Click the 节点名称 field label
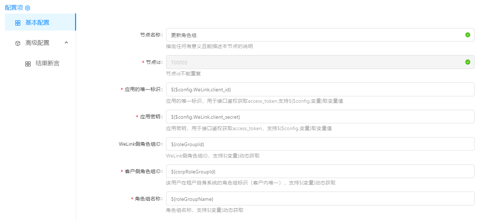 tap(151, 35)
